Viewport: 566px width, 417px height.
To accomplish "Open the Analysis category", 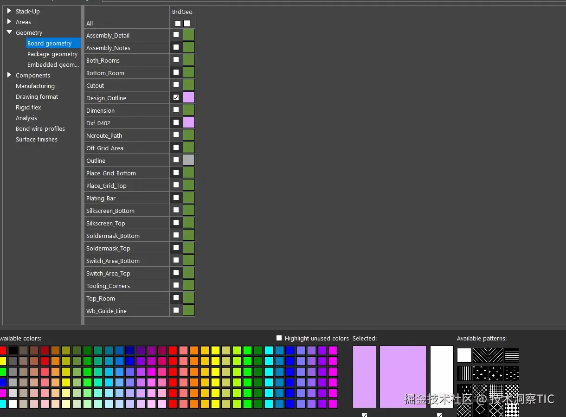I will [26, 118].
